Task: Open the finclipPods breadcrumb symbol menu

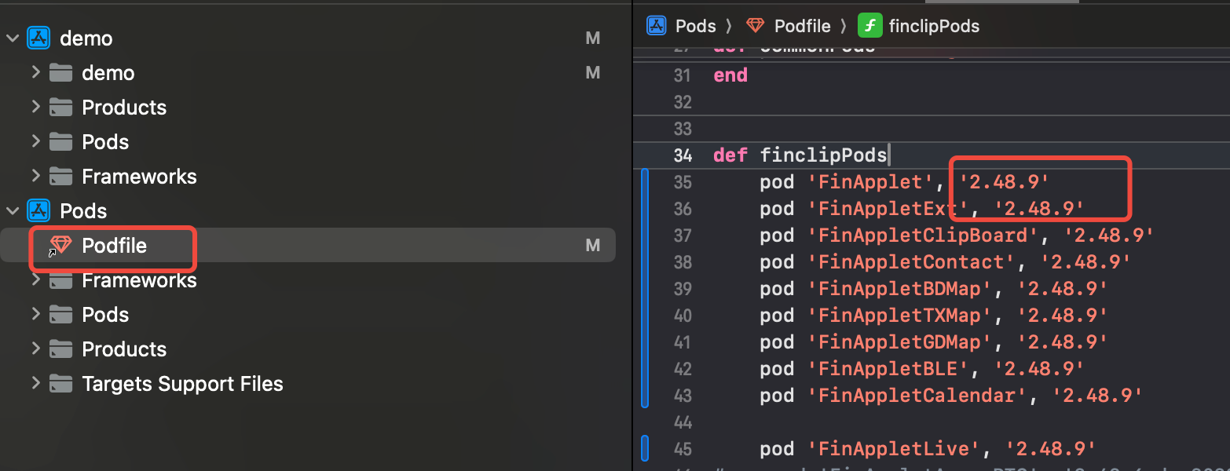Action: (933, 26)
